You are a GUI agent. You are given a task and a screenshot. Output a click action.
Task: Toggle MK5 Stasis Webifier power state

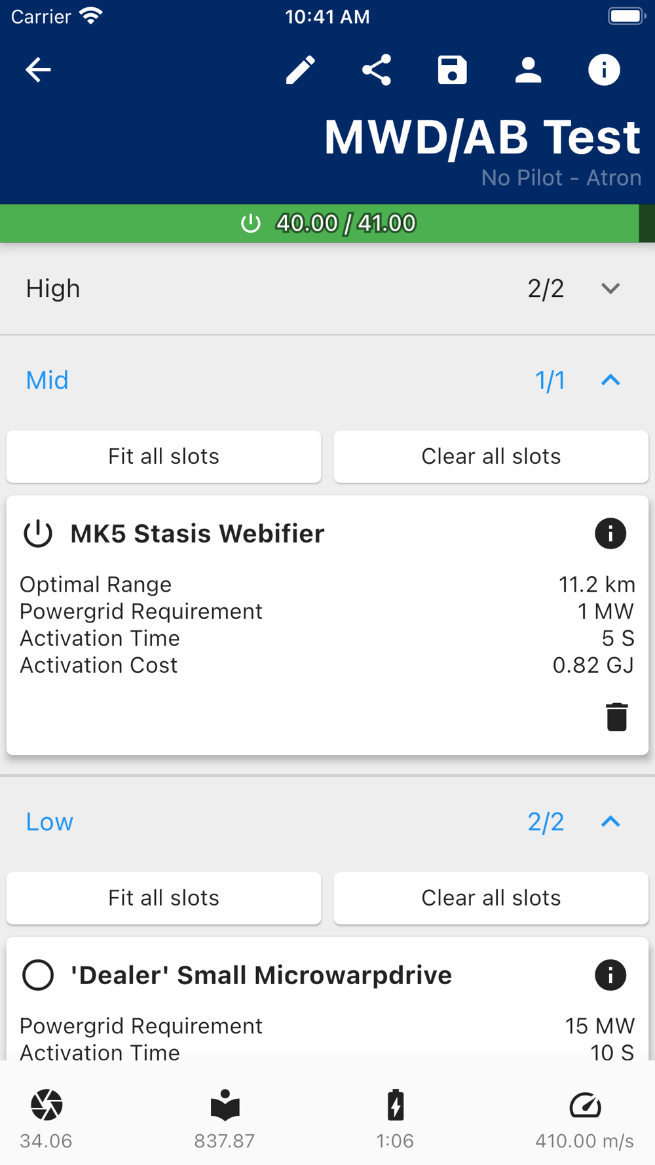[x=38, y=533]
